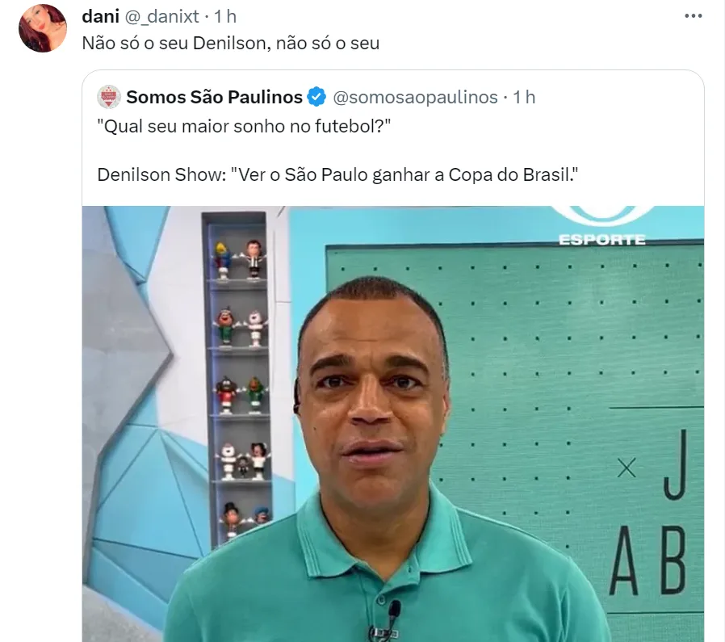Click the blue verified badge icon
The height and width of the screenshot is (642, 725).
click(316, 97)
